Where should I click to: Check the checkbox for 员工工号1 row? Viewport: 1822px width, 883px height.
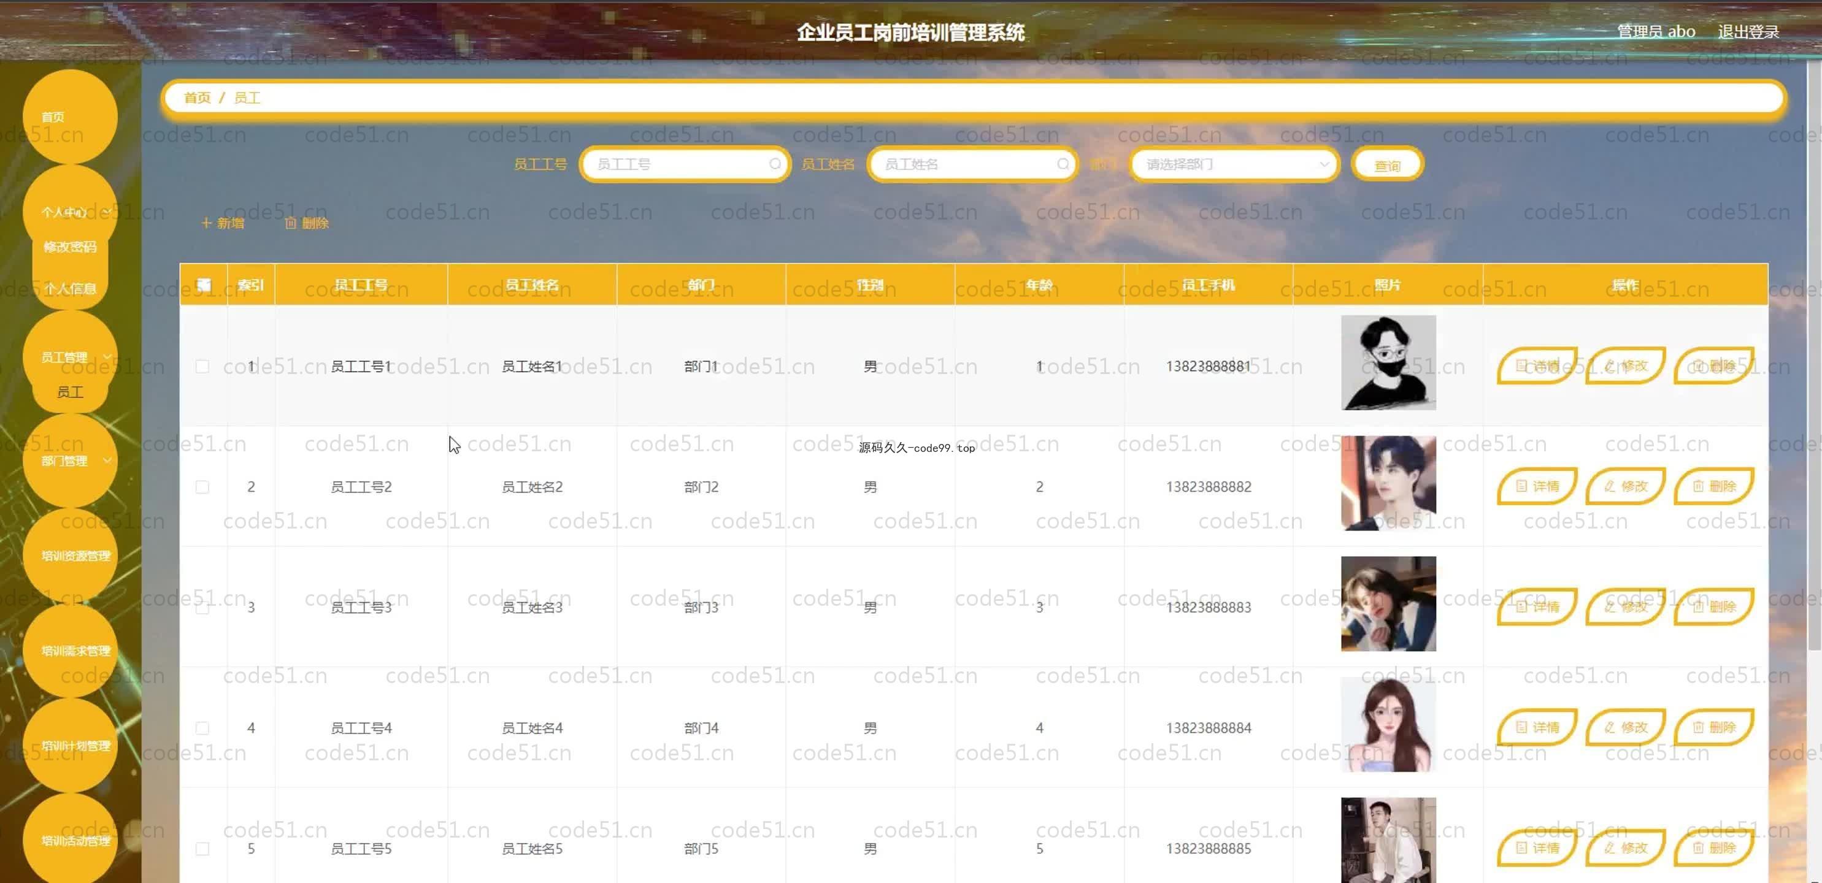click(202, 366)
